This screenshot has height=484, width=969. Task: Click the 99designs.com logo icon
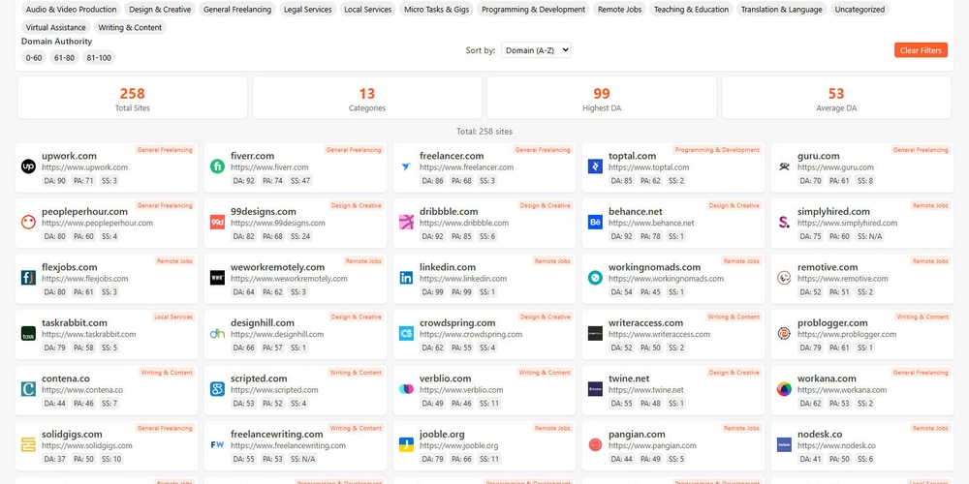click(217, 223)
